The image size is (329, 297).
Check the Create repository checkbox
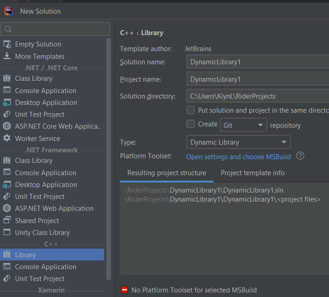tap(191, 124)
